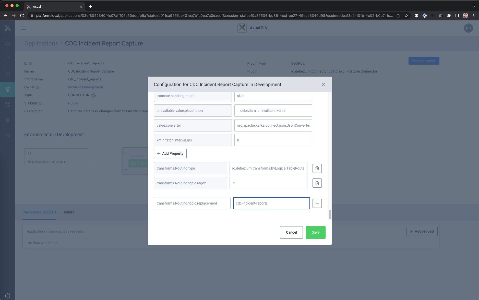Open the settings sliders icon in sidebar
The height and width of the screenshot is (300, 479).
tap(8, 135)
